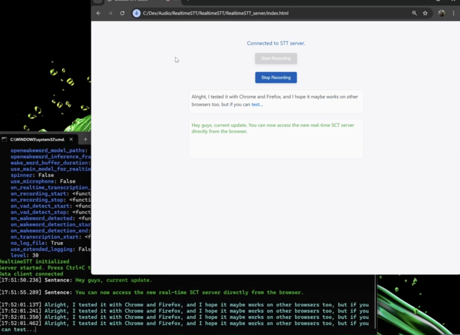Click the [17:51:55.289] Sentence line
460x335 pixels.
pos(152,292)
